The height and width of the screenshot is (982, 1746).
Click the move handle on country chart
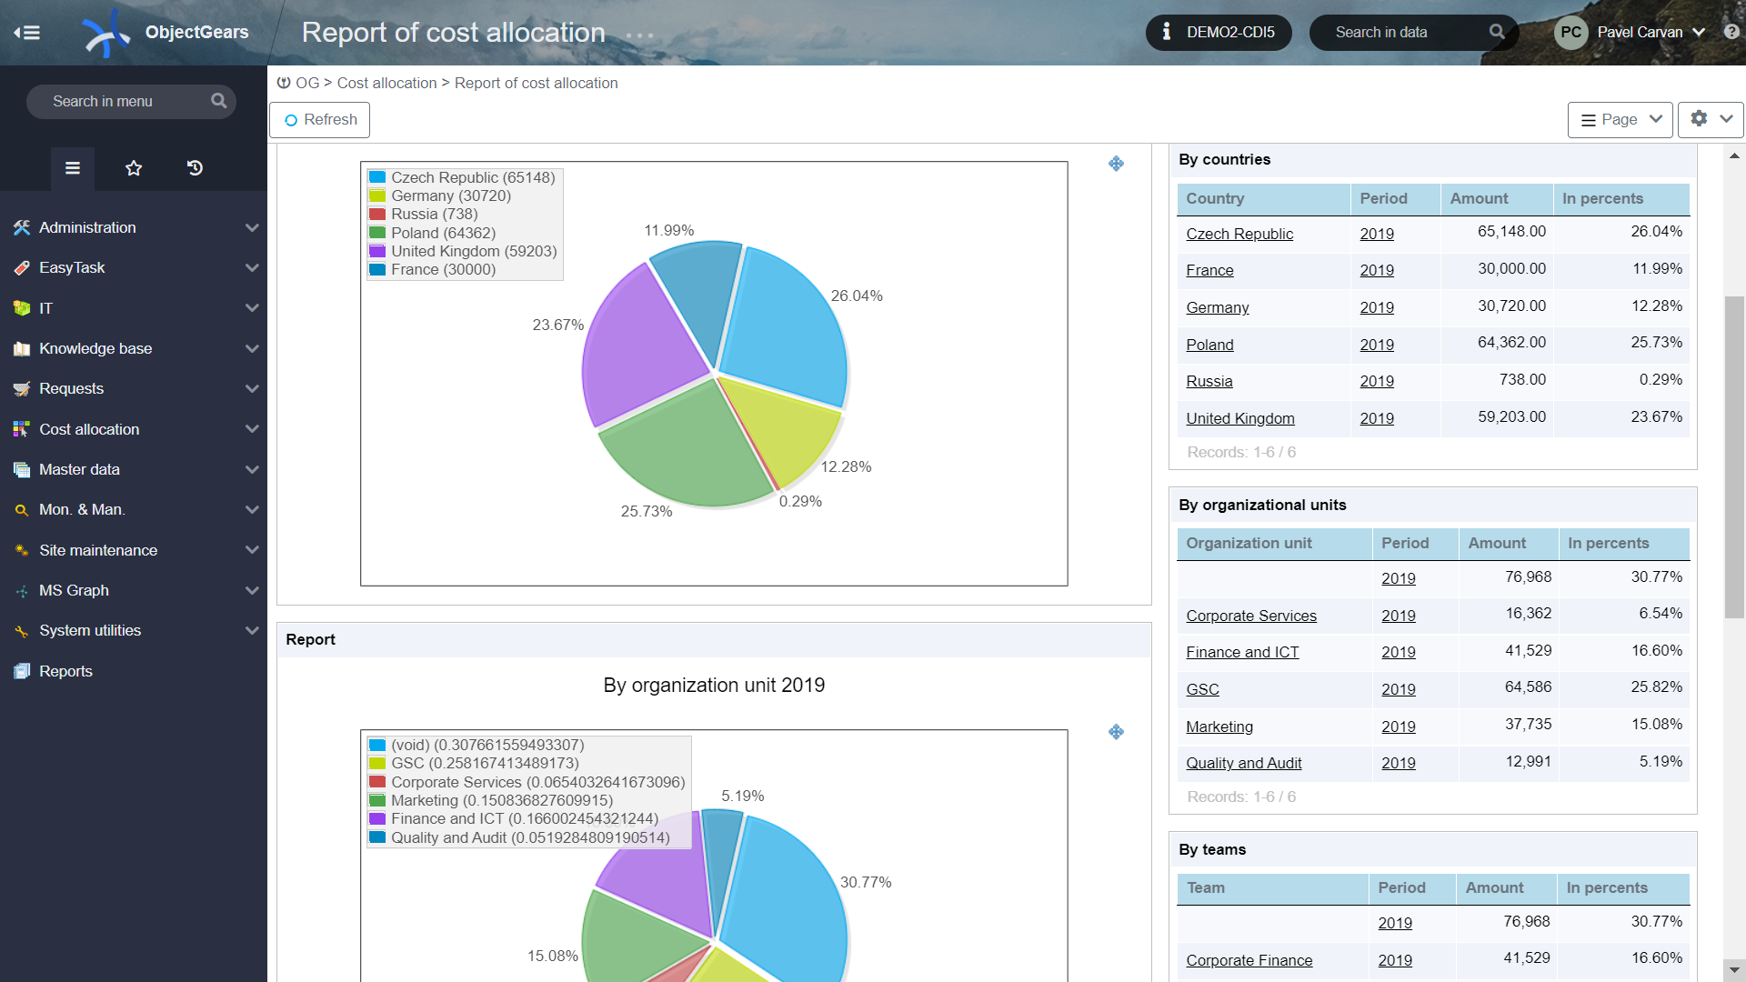[1116, 164]
